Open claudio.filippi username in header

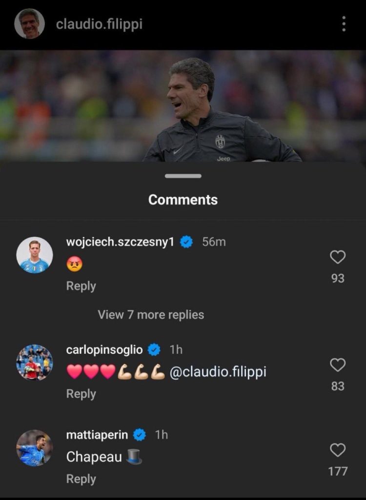click(99, 24)
